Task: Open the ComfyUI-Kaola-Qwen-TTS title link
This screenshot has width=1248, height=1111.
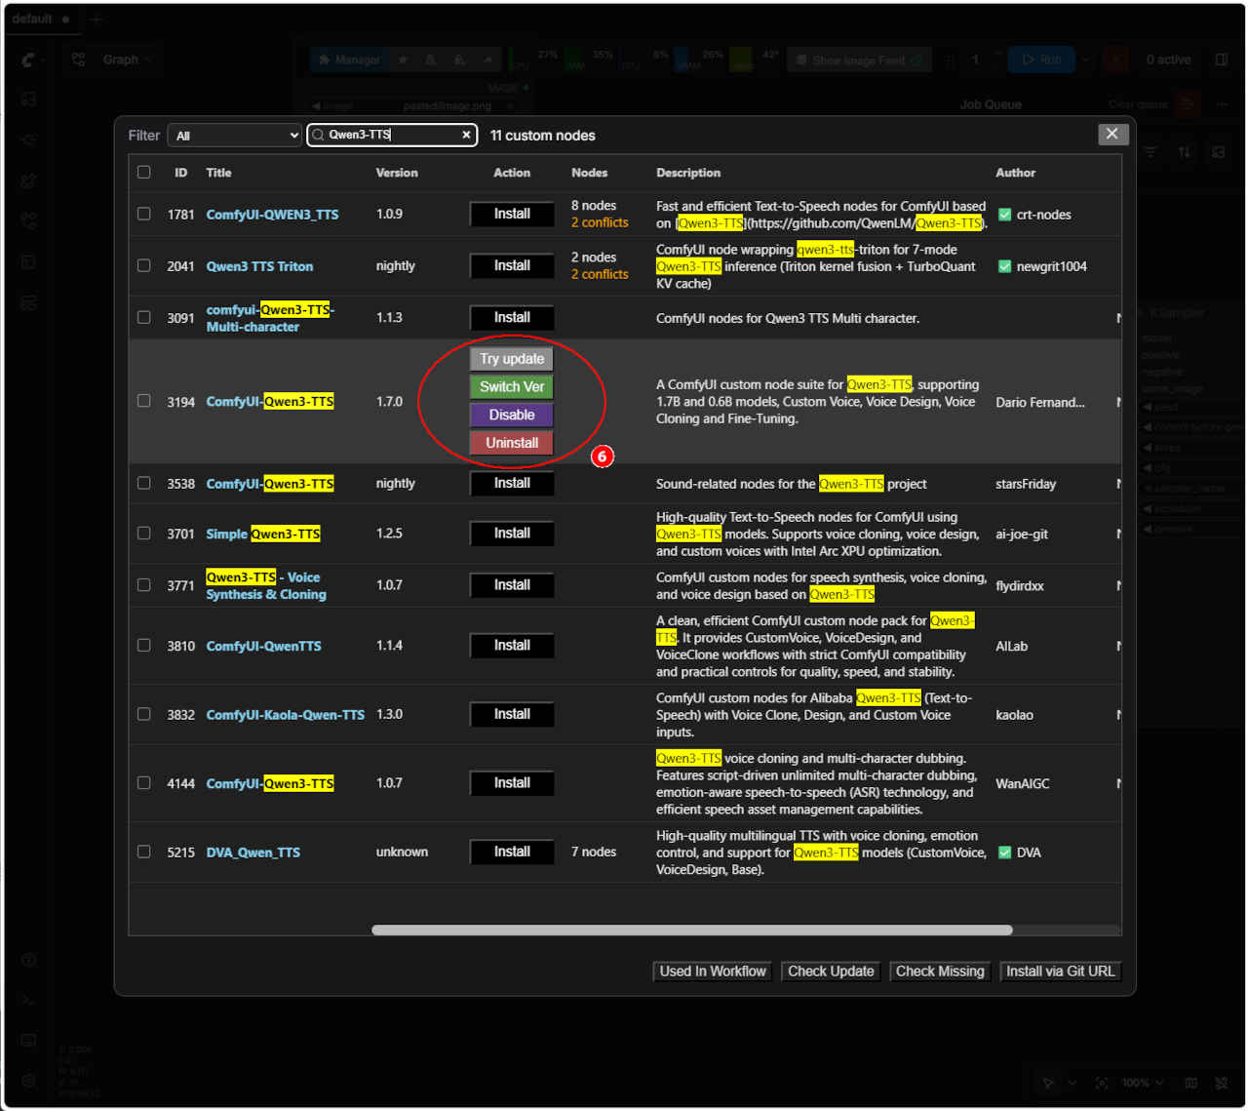Action: coord(286,715)
